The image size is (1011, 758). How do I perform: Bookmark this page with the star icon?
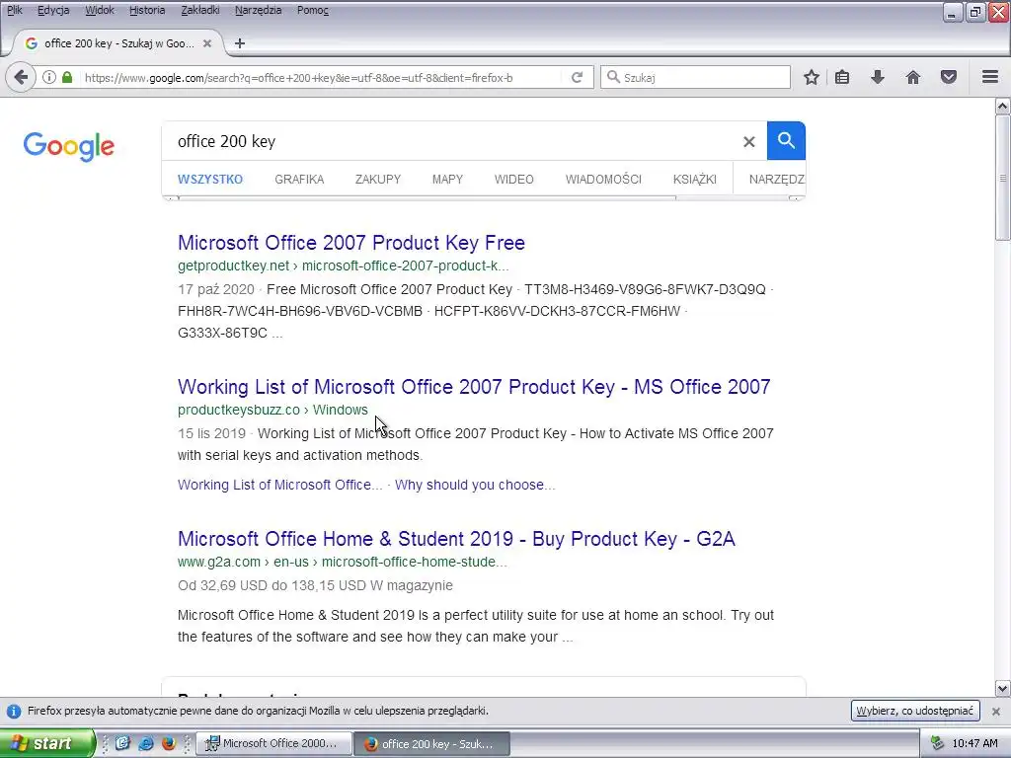(812, 77)
